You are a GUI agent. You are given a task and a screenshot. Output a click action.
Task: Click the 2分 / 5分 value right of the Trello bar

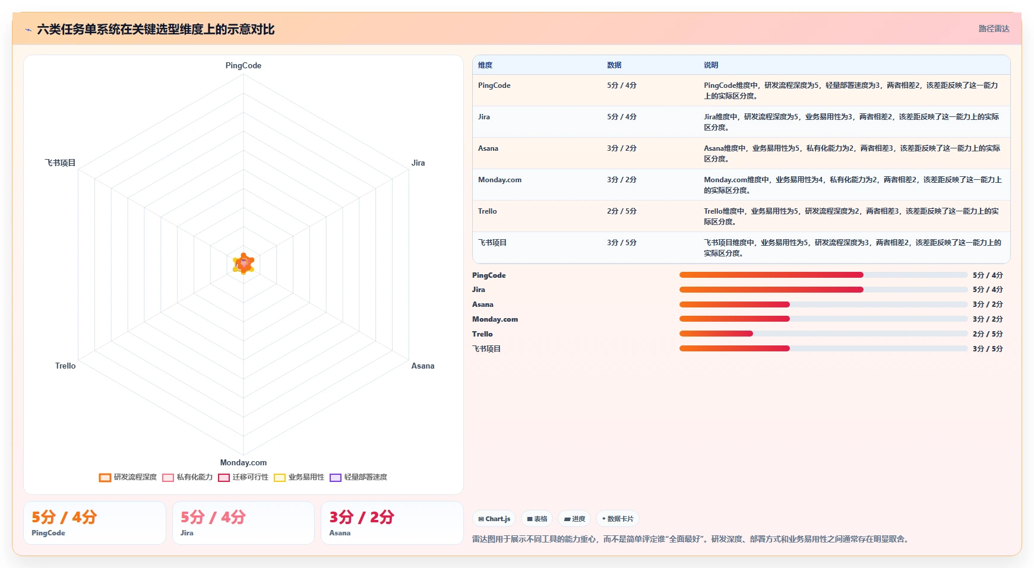click(988, 334)
